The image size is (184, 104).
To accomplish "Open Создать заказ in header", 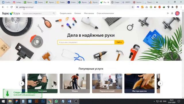I will click(66, 13).
